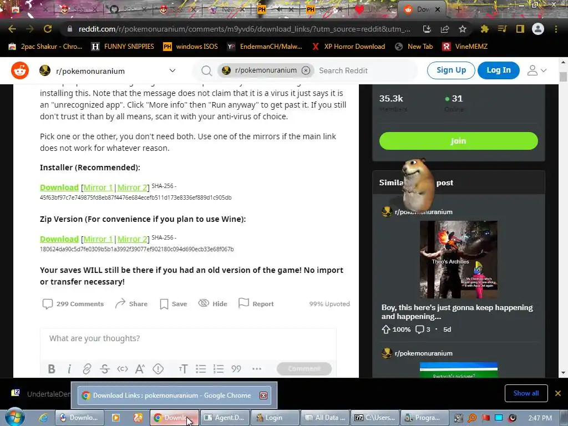Screen dimensions: 568x426
Task: Click the Log In button
Action: pyautogui.click(x=499, y=70)
